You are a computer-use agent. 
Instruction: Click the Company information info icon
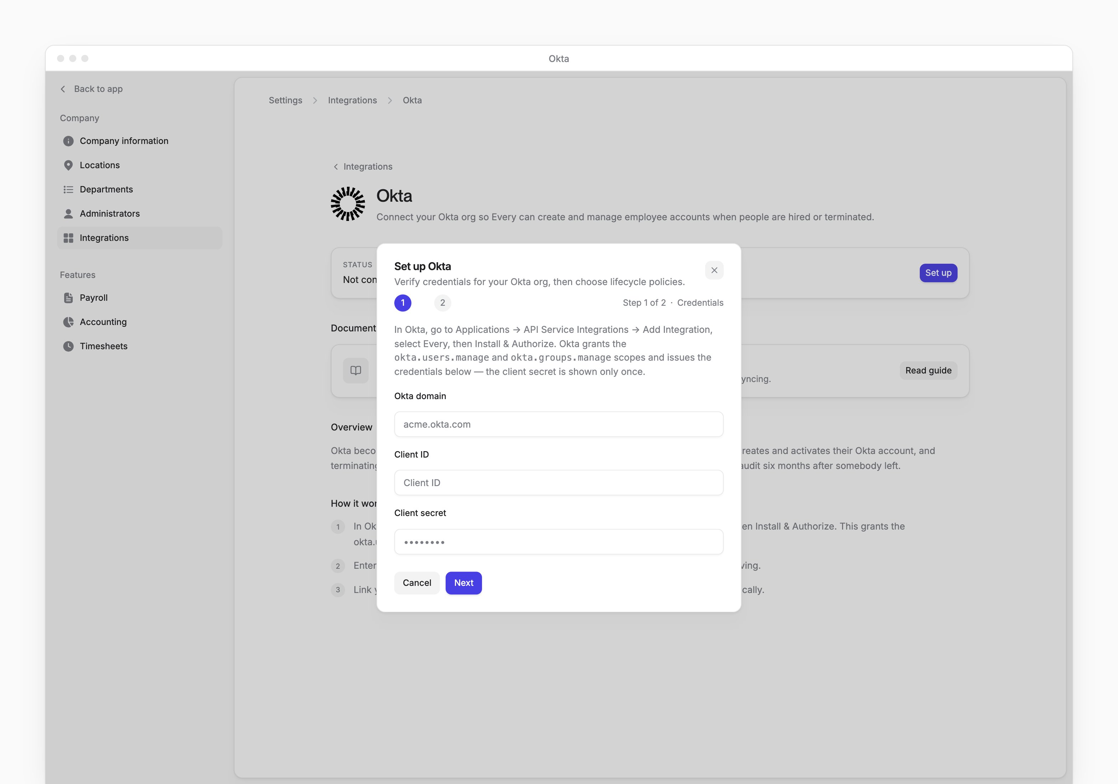tap(68, 141)
